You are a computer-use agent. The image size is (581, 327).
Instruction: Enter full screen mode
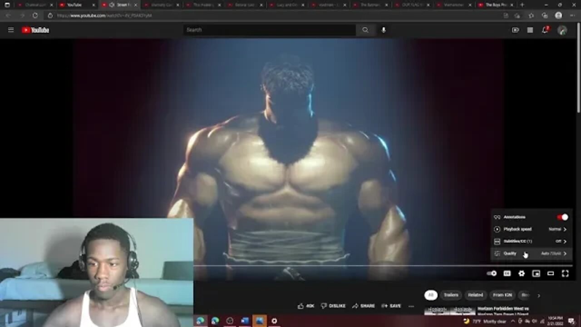click(565, 273)
